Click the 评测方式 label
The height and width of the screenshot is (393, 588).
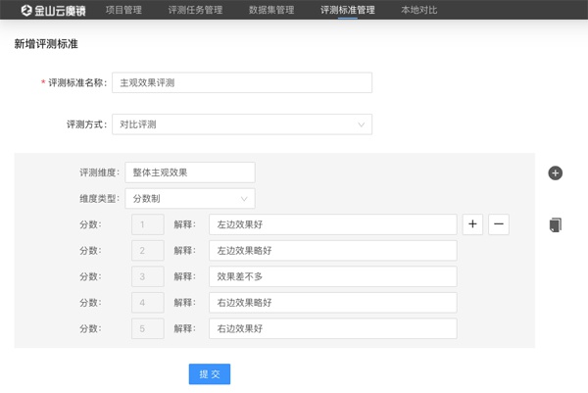click(86, 124)
